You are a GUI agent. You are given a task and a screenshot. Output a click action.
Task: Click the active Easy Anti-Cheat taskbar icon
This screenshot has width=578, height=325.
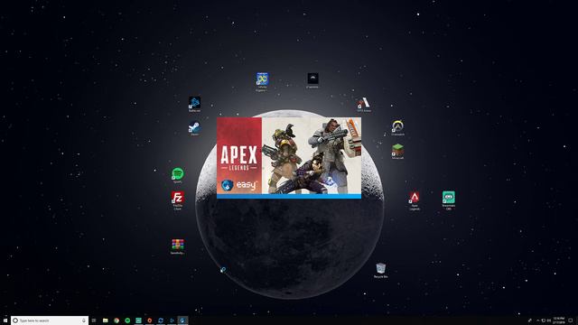pyautogui.click(x=182, y=320)
